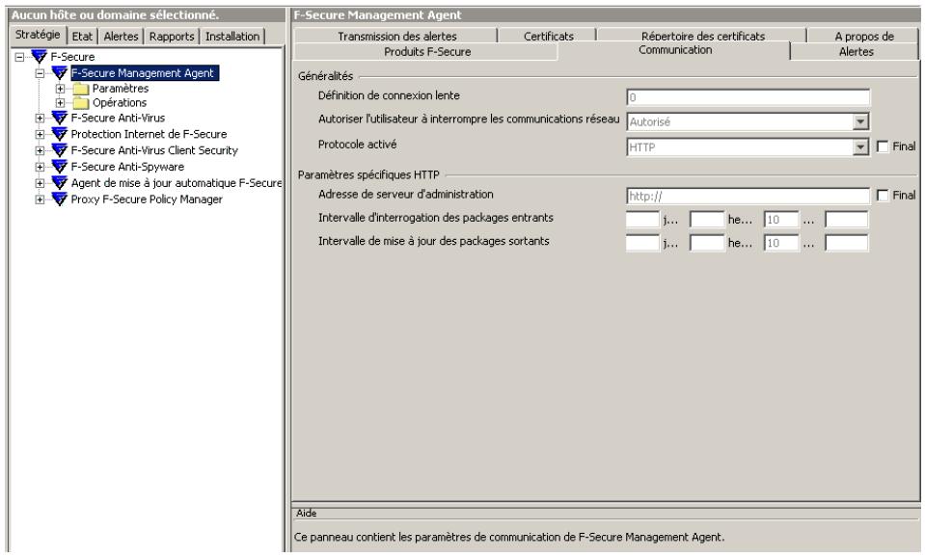Open the Certificats tab

click(x=549, y=36)
